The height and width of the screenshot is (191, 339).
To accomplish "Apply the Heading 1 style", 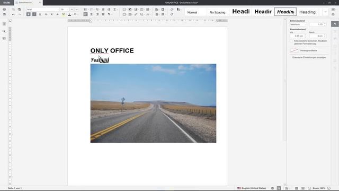I will pos(240,12).
